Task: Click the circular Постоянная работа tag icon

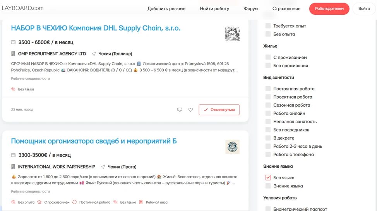Action: click(x=74, y=202)
